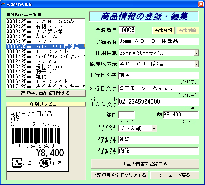Focus the empty 部門 input field

[x=127, y=115]
